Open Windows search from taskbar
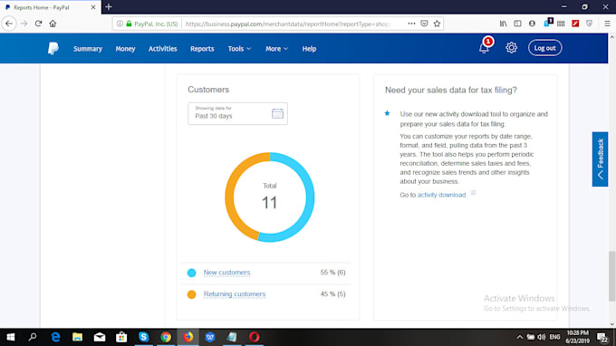The image size is (616, 346). (x=33, y=337)
